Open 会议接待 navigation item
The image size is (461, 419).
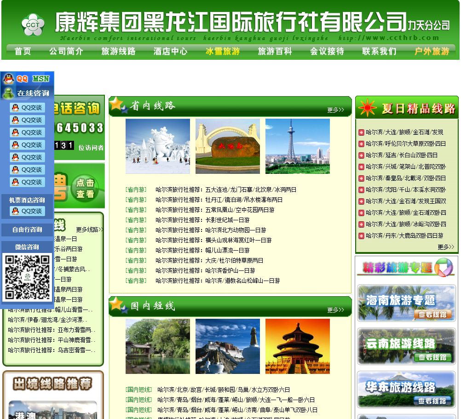point(327,52)
